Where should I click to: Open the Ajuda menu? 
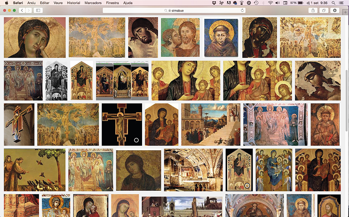pyautogui.click(x=128, y=3)
